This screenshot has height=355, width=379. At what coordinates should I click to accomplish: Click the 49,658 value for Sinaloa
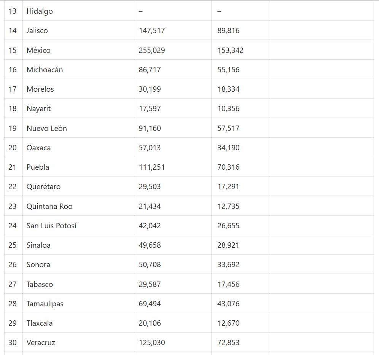(x=150, y=245)
